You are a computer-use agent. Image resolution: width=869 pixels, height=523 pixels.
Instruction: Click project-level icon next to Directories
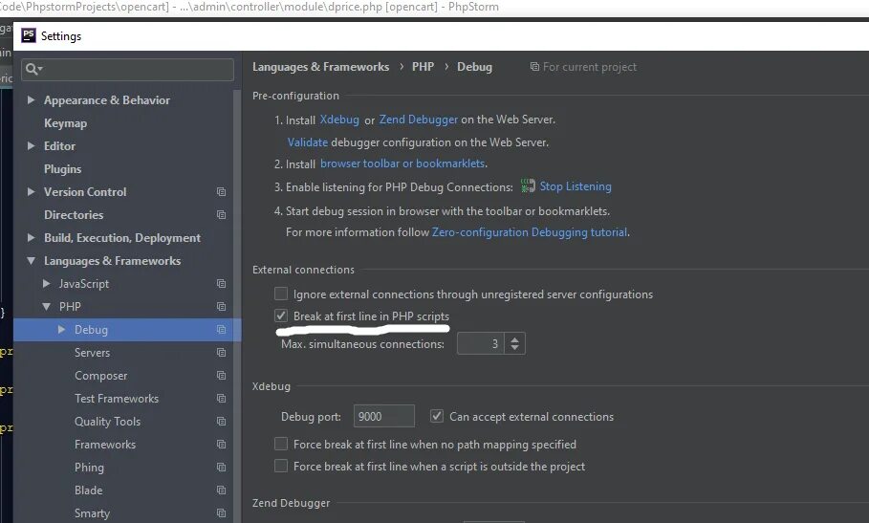221,214
